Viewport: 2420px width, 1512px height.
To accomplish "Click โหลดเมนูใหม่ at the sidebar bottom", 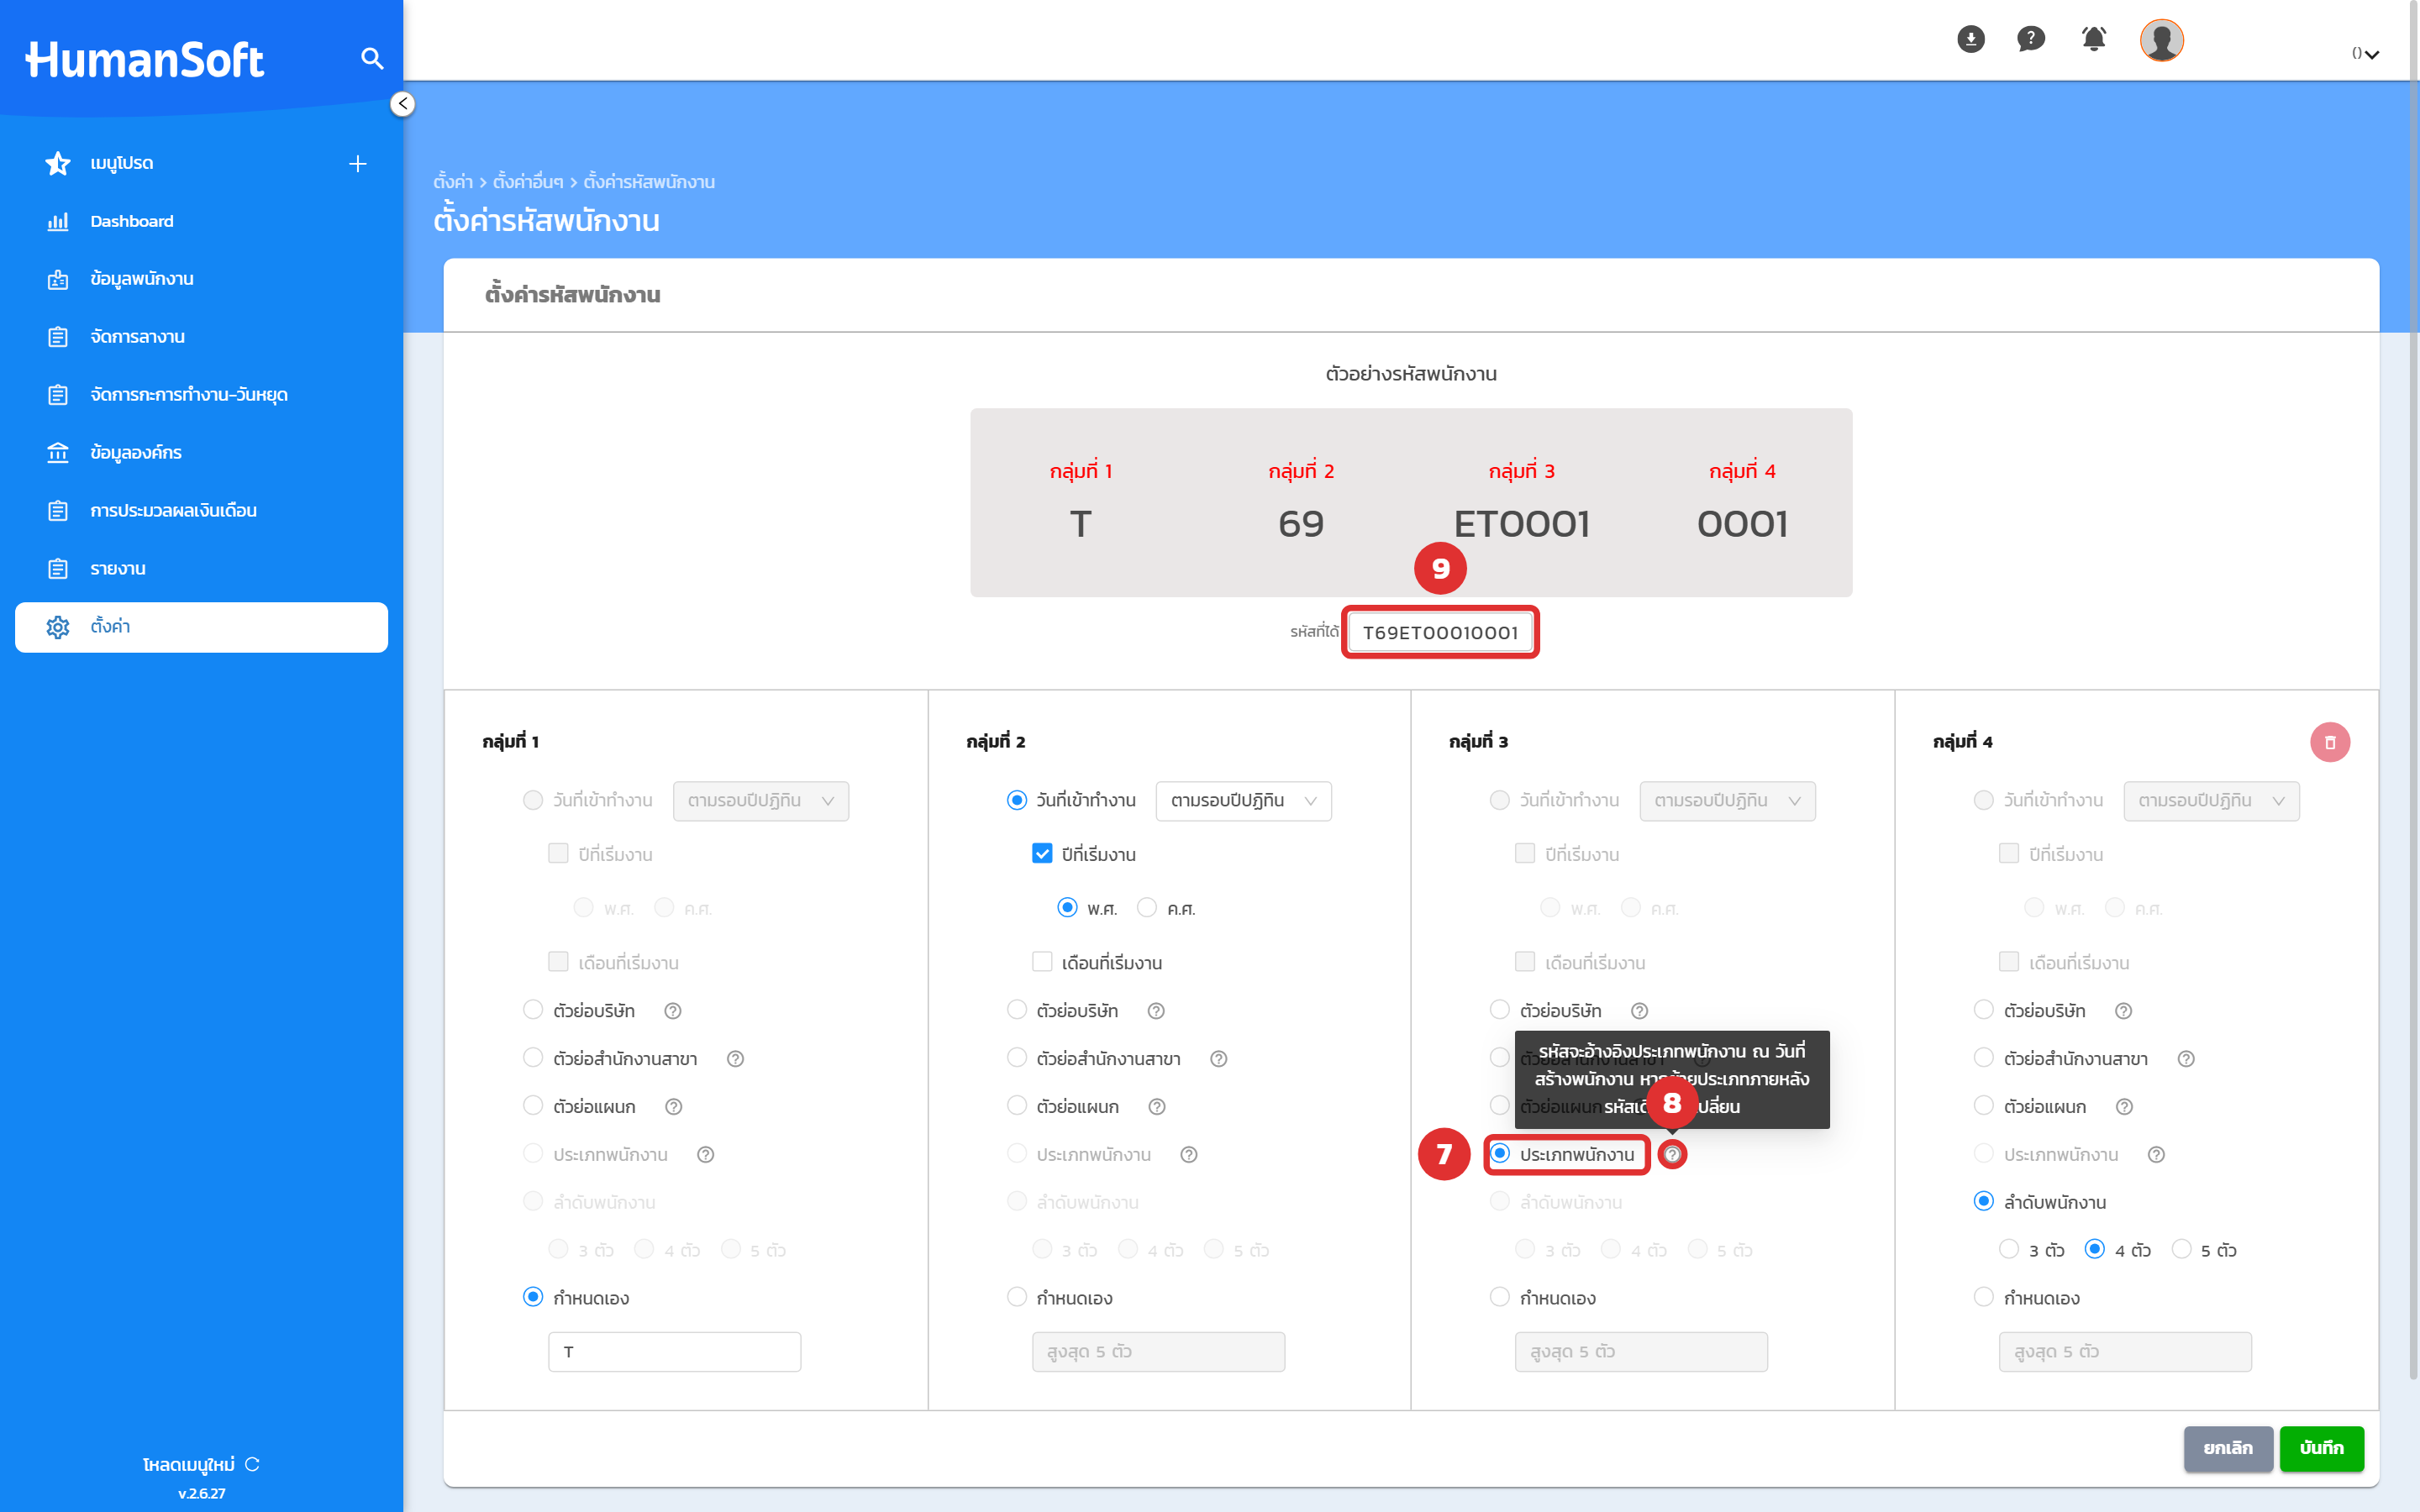I will coord(189,1464).
